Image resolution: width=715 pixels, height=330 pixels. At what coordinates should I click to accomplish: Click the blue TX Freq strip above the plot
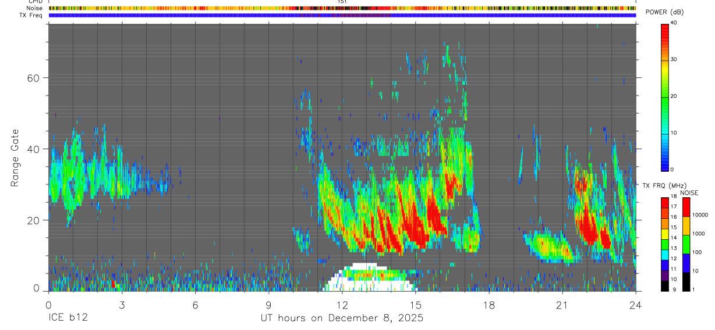342,15
